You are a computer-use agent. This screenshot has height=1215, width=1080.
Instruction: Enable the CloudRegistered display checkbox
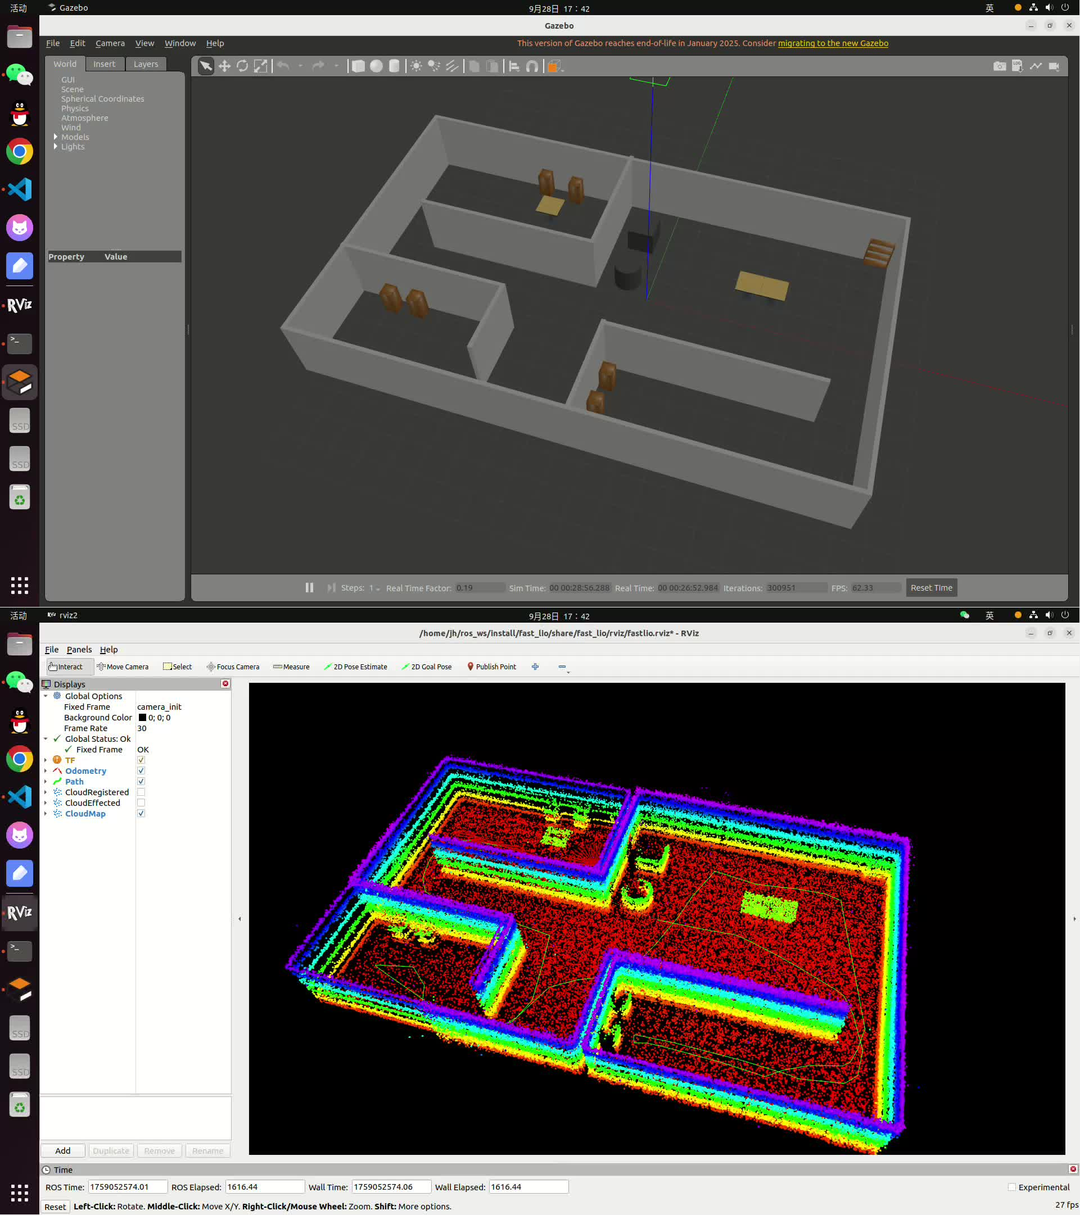click(x=141, y=792)
